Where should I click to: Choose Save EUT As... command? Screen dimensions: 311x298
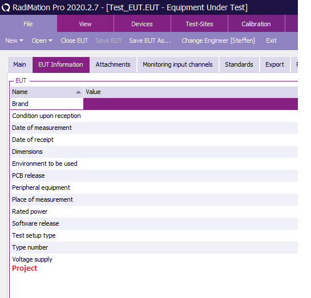[x=150, y=40]
